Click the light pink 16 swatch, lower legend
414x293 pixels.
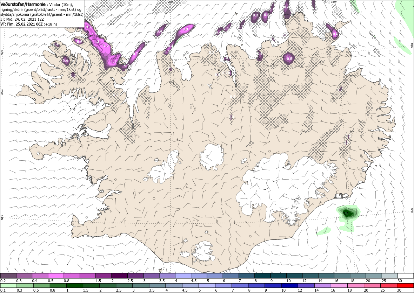339,286
